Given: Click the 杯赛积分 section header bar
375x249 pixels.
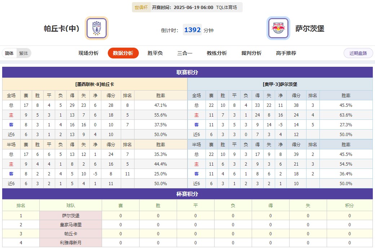Looking at the screenshot, I should pos(187,194).
